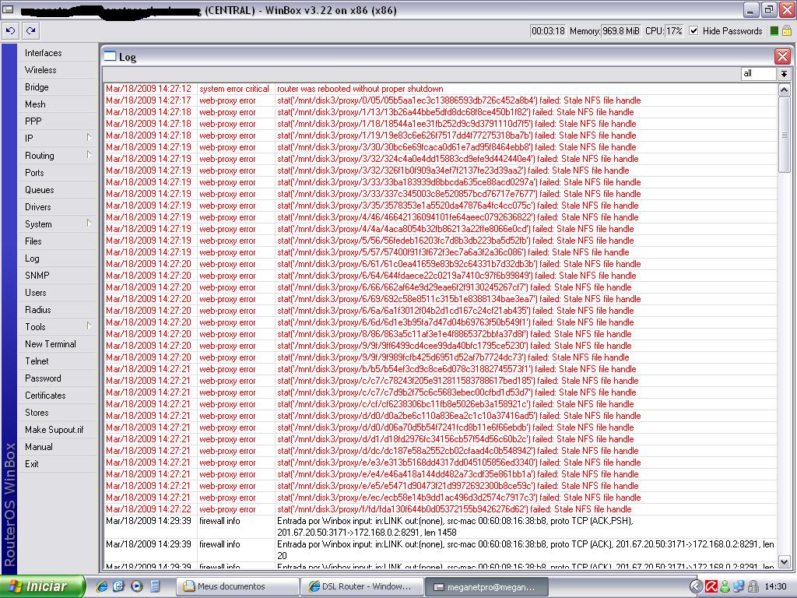
Task: Choose Exit in the sidebar
Action: 31,464
